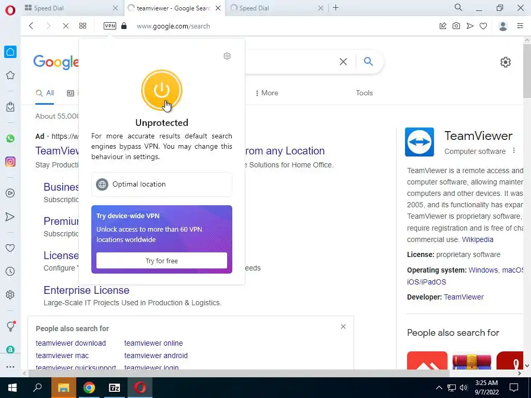Viewport: 531px width, 398px height.
Task: Open Settings gear in Opera sidebar
Action: click(10, 295)
